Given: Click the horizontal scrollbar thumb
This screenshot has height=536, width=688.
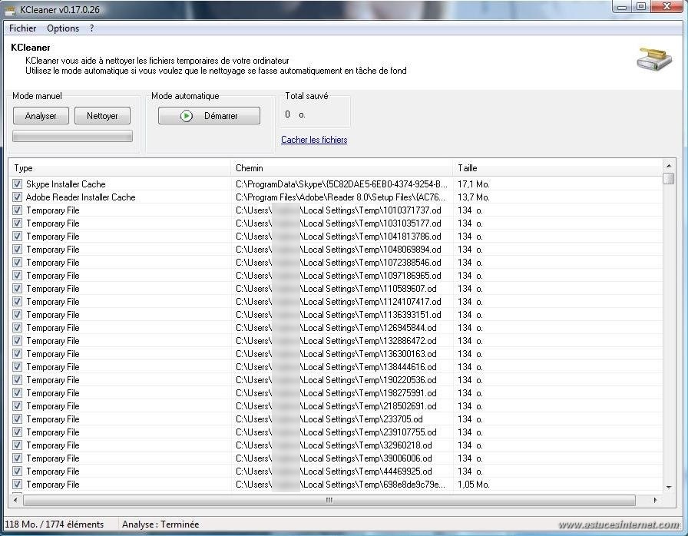Looking at the screenshot, I should click(329, 500).
